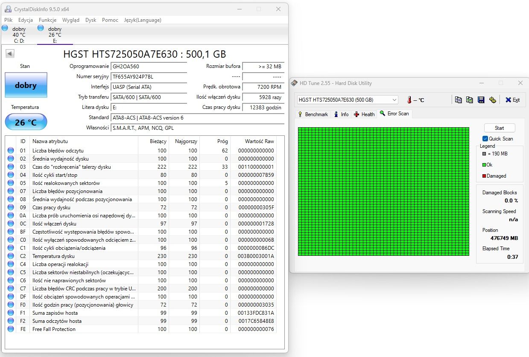Viewport: 529px width, 357px height.
Task: Click the HD Tune title bar app icon
Action: 295,83
